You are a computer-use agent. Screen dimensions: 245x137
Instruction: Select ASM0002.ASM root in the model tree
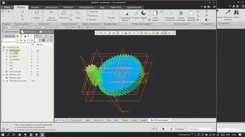[x=13, y=47]
